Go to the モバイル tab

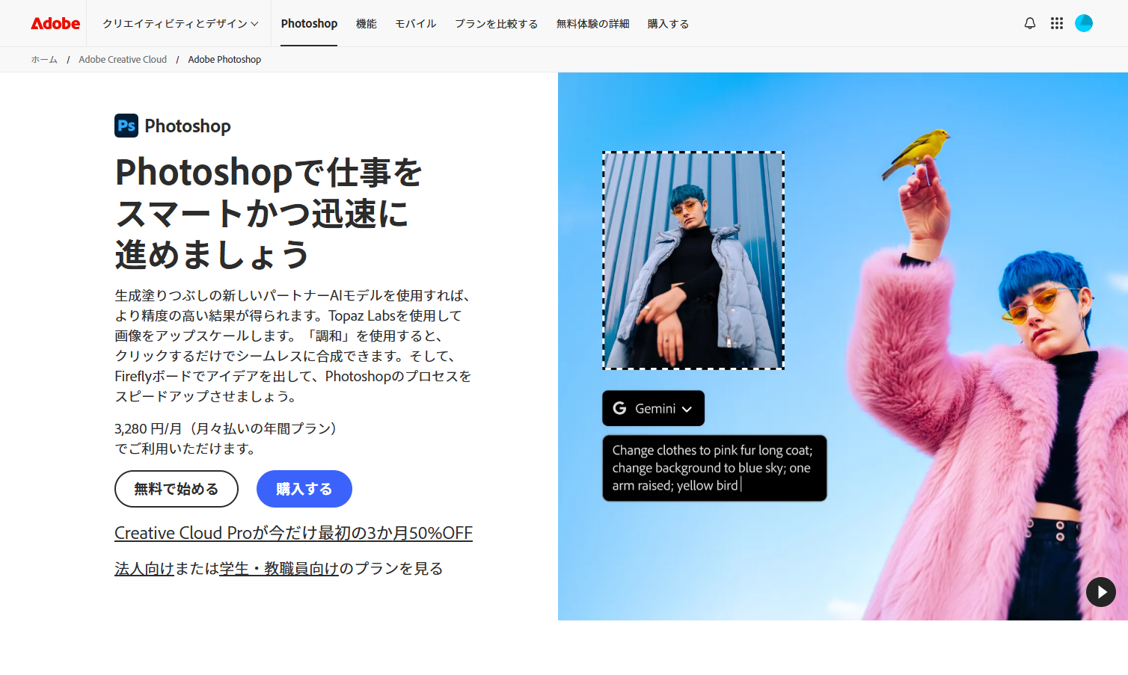tap(416, 23)
